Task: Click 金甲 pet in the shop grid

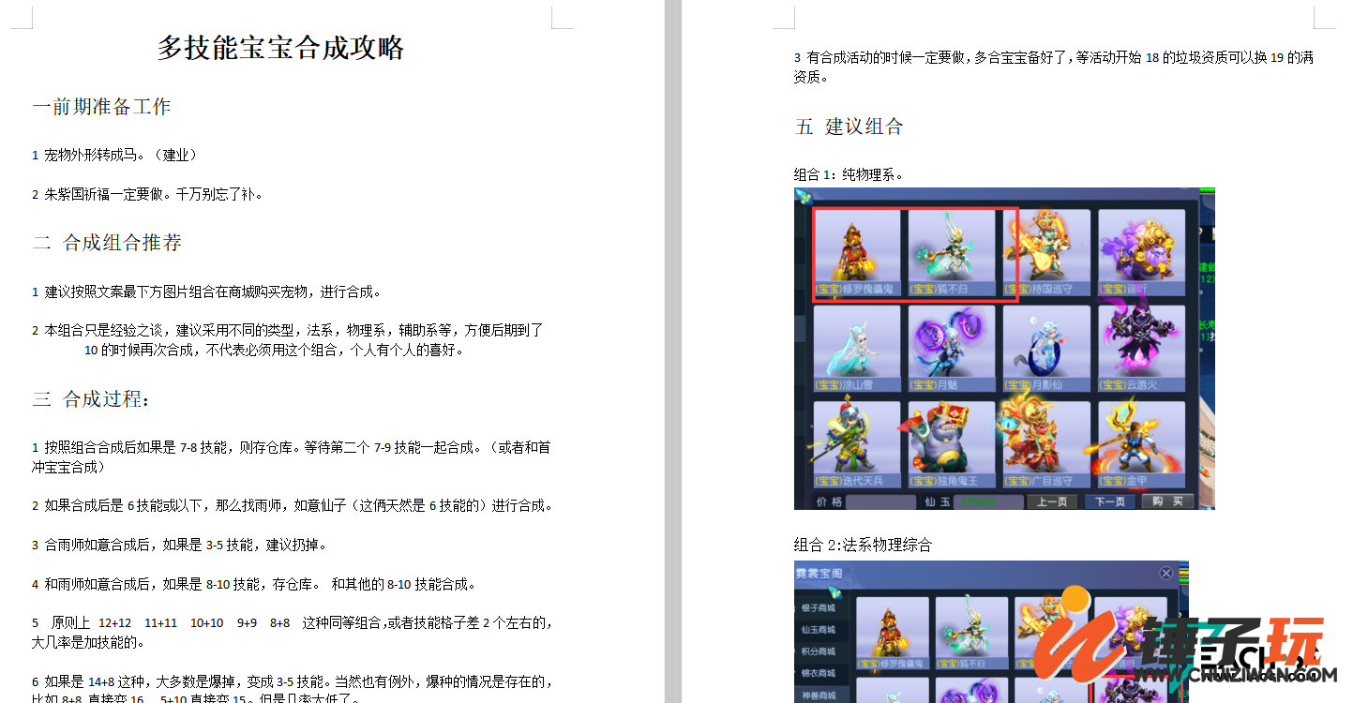Action: point(1141,444)
